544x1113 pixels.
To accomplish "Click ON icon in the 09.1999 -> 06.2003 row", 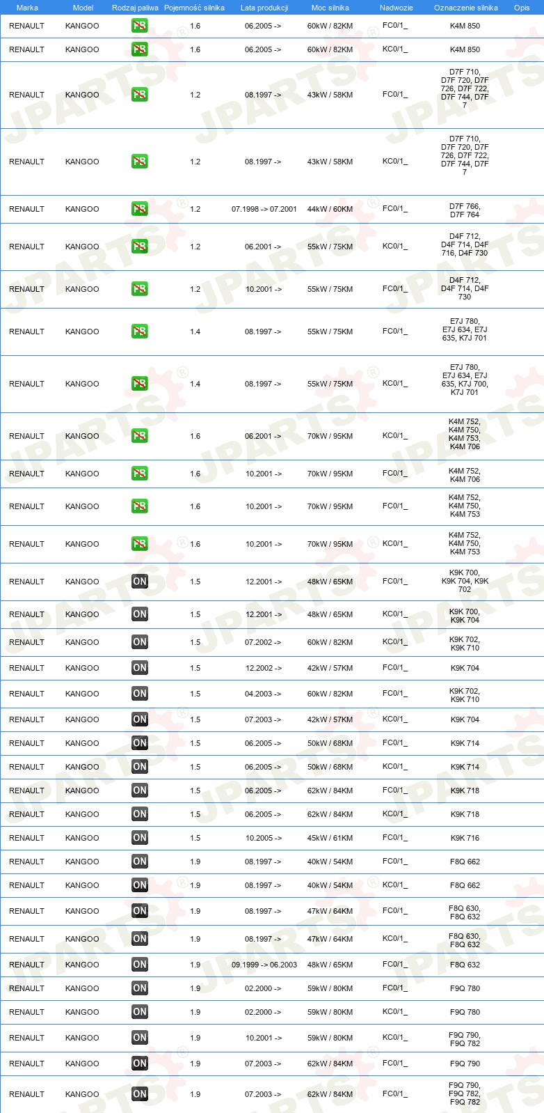I will 140,965.
